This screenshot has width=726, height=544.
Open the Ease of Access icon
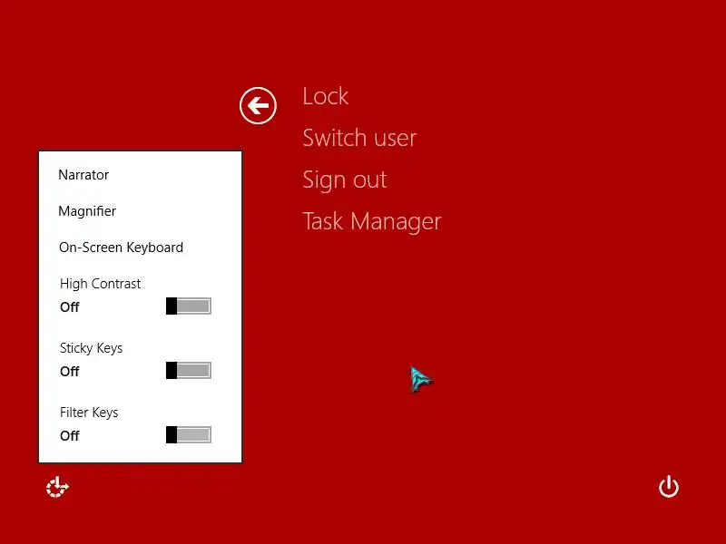(57, 487)
